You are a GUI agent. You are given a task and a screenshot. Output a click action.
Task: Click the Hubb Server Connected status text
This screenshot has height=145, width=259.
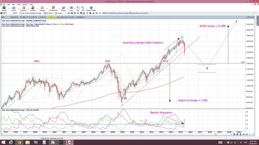(52, 138)
